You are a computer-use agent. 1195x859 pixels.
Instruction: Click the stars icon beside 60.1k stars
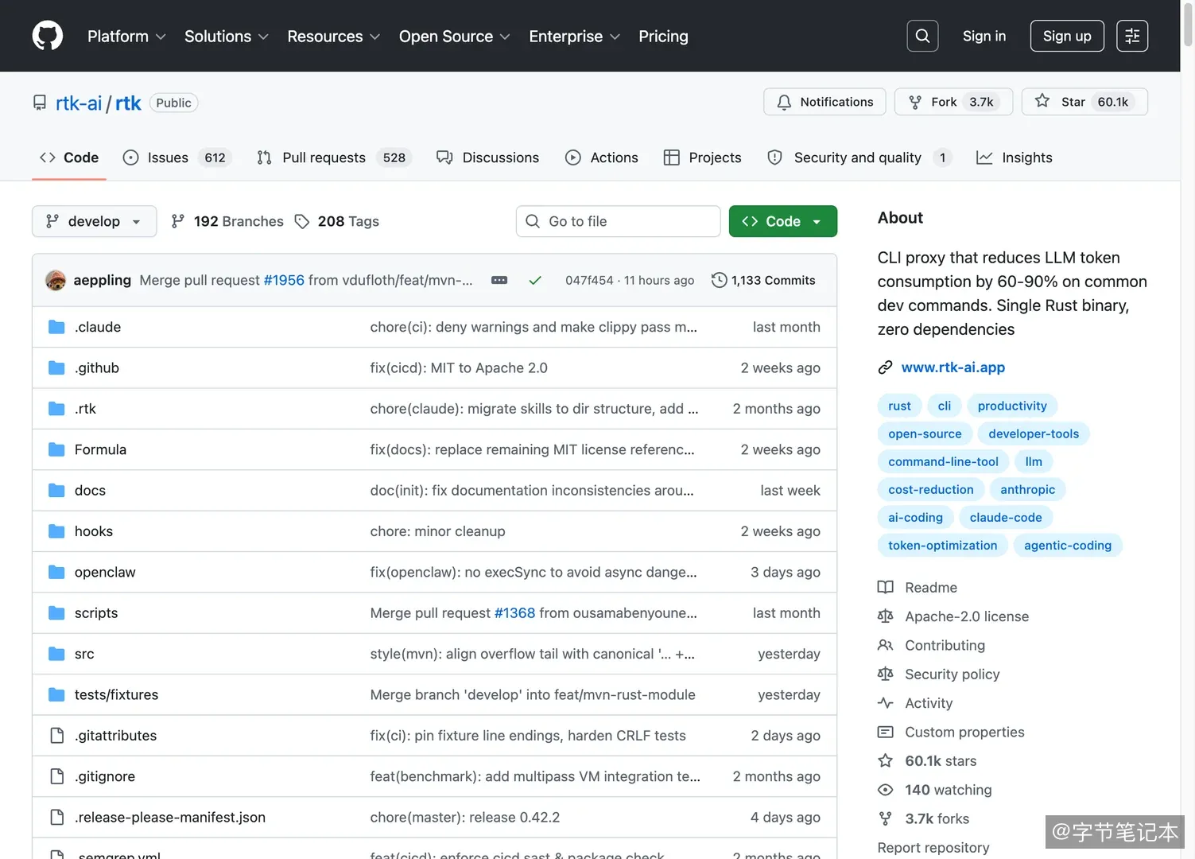tap(885, 761)
